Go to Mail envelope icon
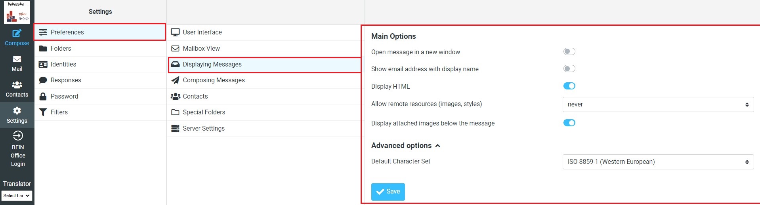 [17, 59]
